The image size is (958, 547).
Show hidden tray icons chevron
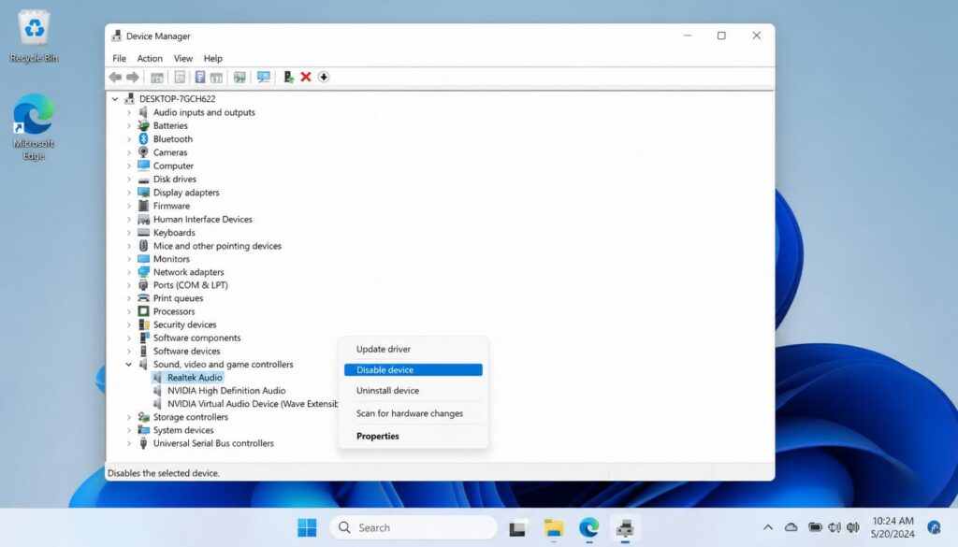pyautogui.click(x=768, y=526)
